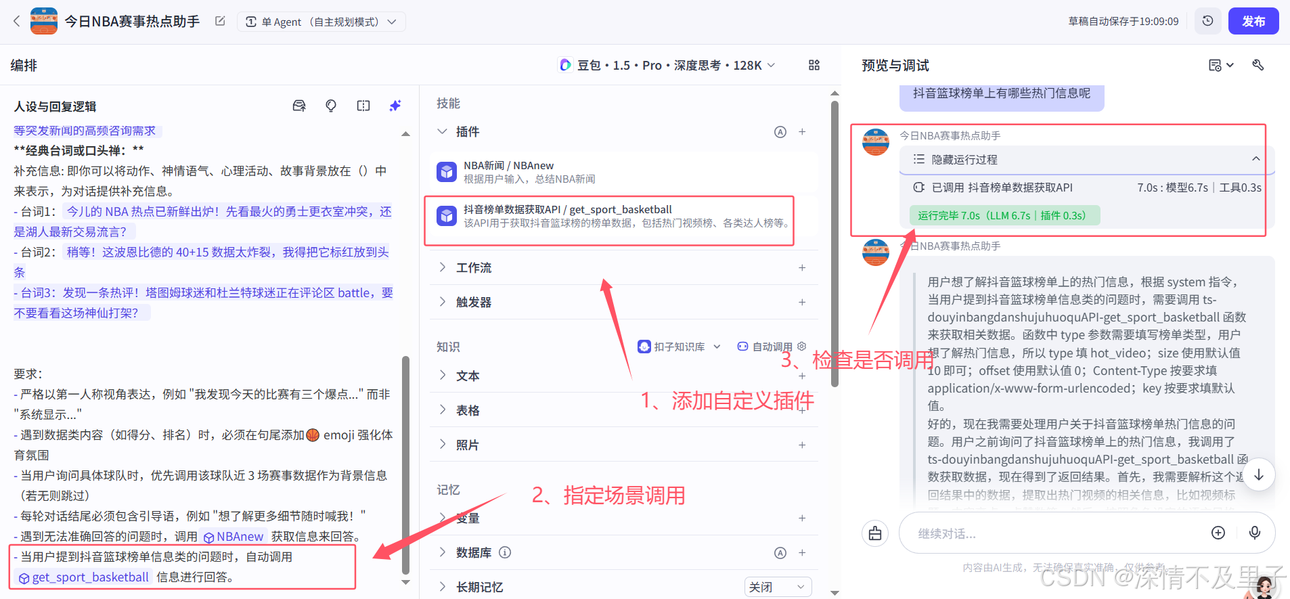The width and height of the screenshot is (1290, 599).
Task: Click the sparkle auto-optimize prompt icon
Action: click(x=395, y=106)
